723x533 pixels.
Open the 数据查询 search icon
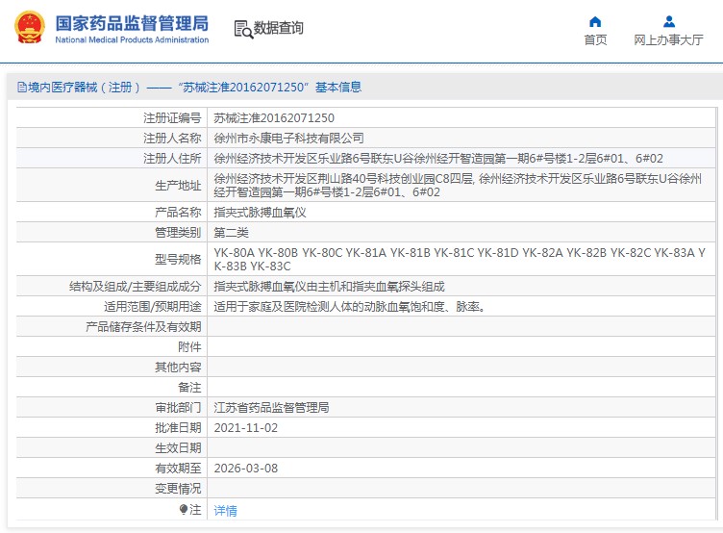tap(243, 29)
